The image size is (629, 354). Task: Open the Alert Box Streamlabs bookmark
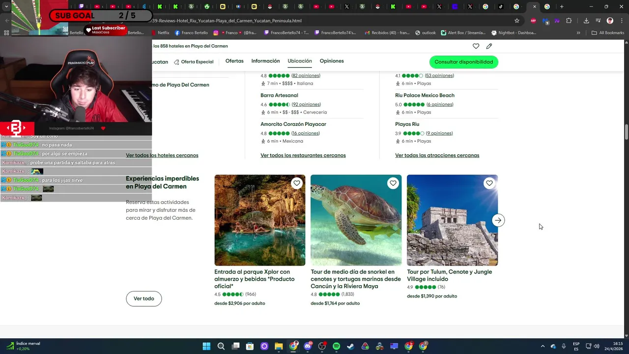(x=463, y=33)
